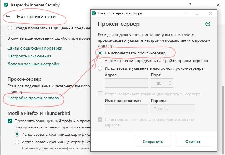Click the Пароль input field

coord(173,109)
